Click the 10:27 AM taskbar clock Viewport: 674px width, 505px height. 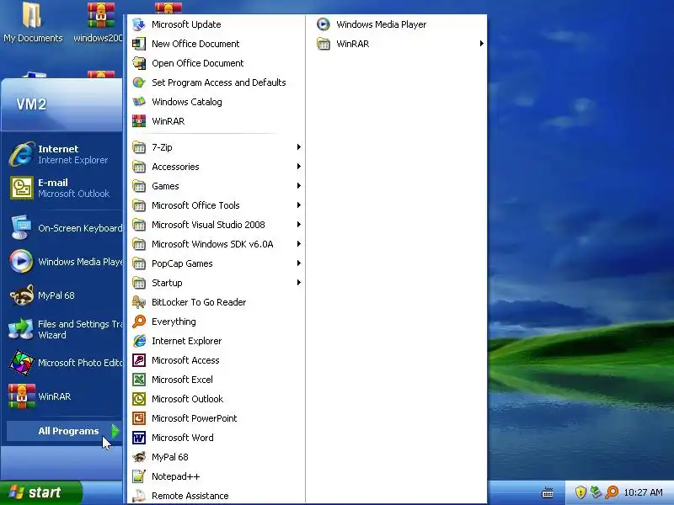click(643, 492)
